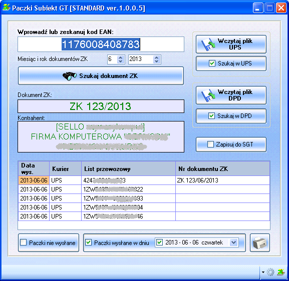Image resolution: width=289 pixels, height=281 pixels.
Task: Open the date picker dropdown arrow
Action: 234,242
